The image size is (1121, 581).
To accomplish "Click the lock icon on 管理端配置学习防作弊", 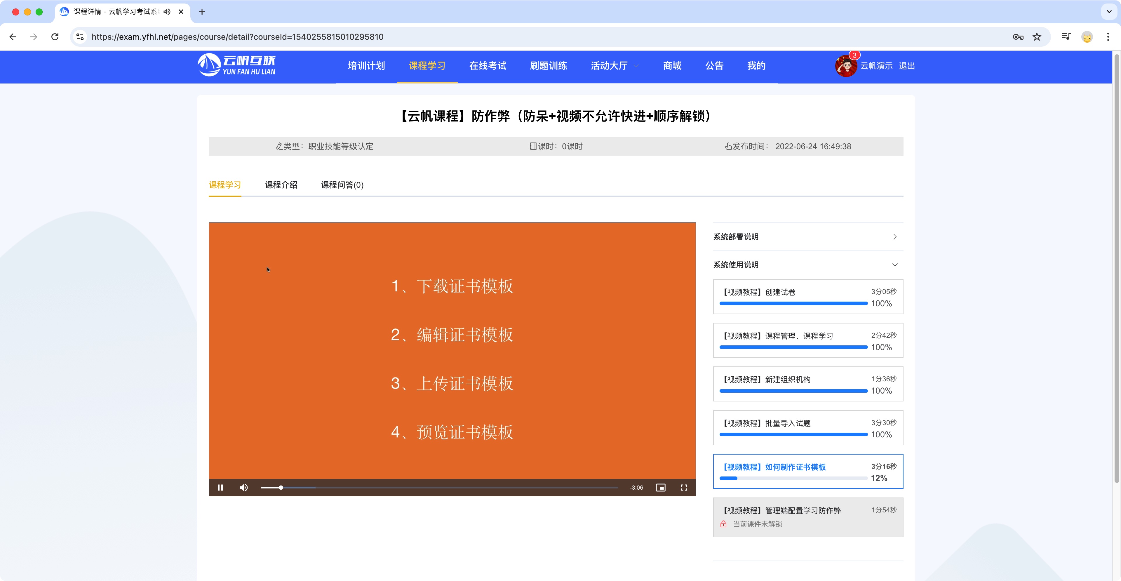I will tap(724, 524).
